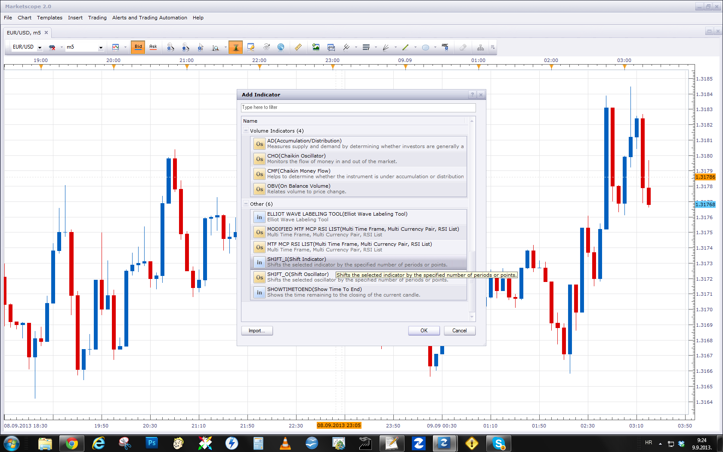Open Alerts and Trading Automation menu

point(150,18)
